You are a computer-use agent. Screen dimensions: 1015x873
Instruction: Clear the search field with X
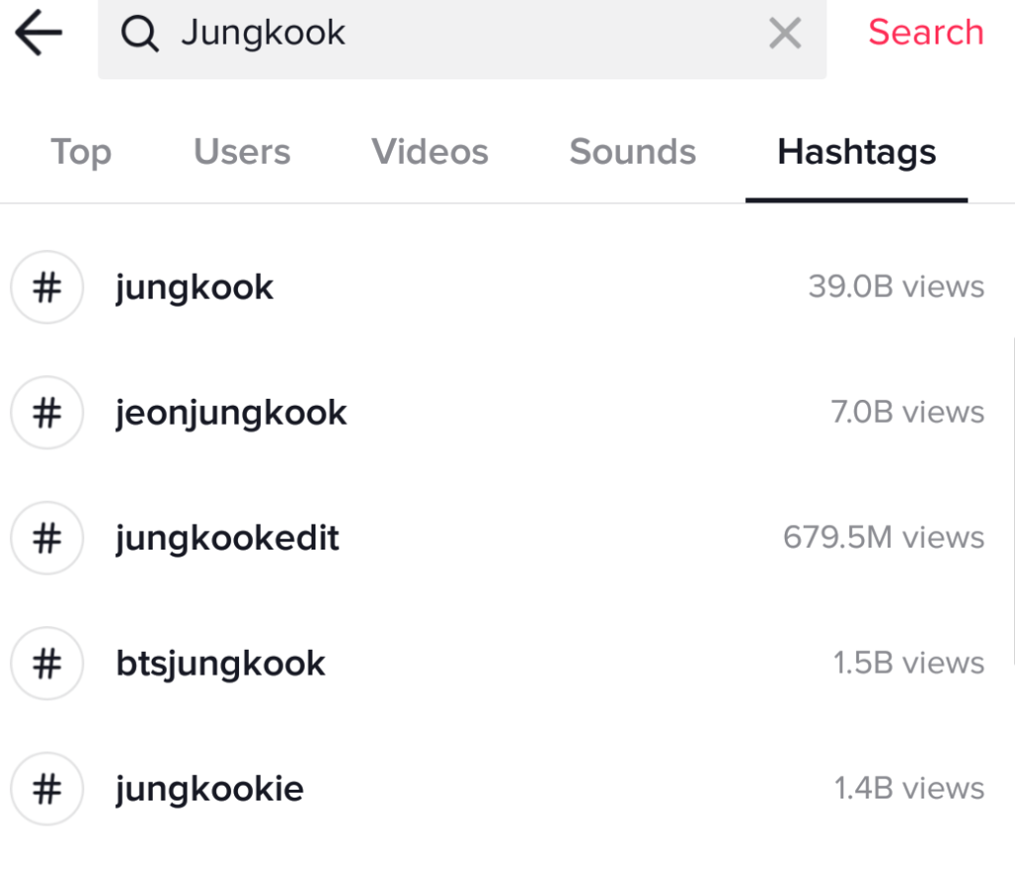click(x=785, y=34)
